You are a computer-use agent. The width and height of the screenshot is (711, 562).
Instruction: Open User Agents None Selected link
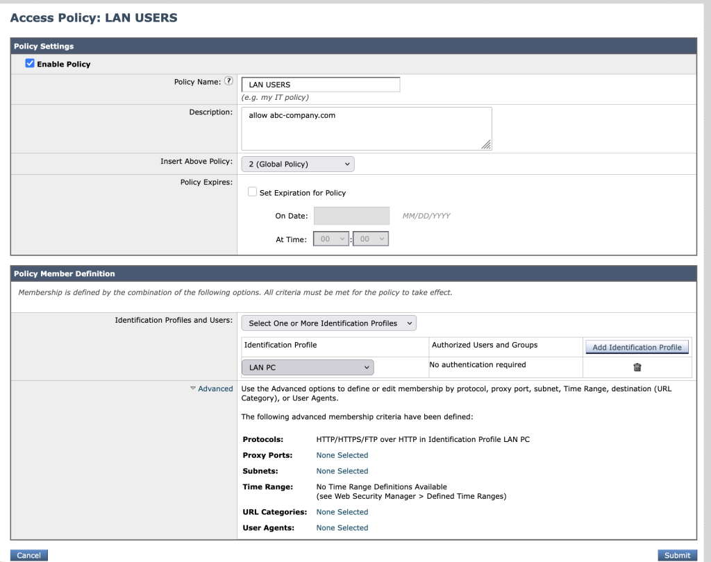tap(342, 527)
